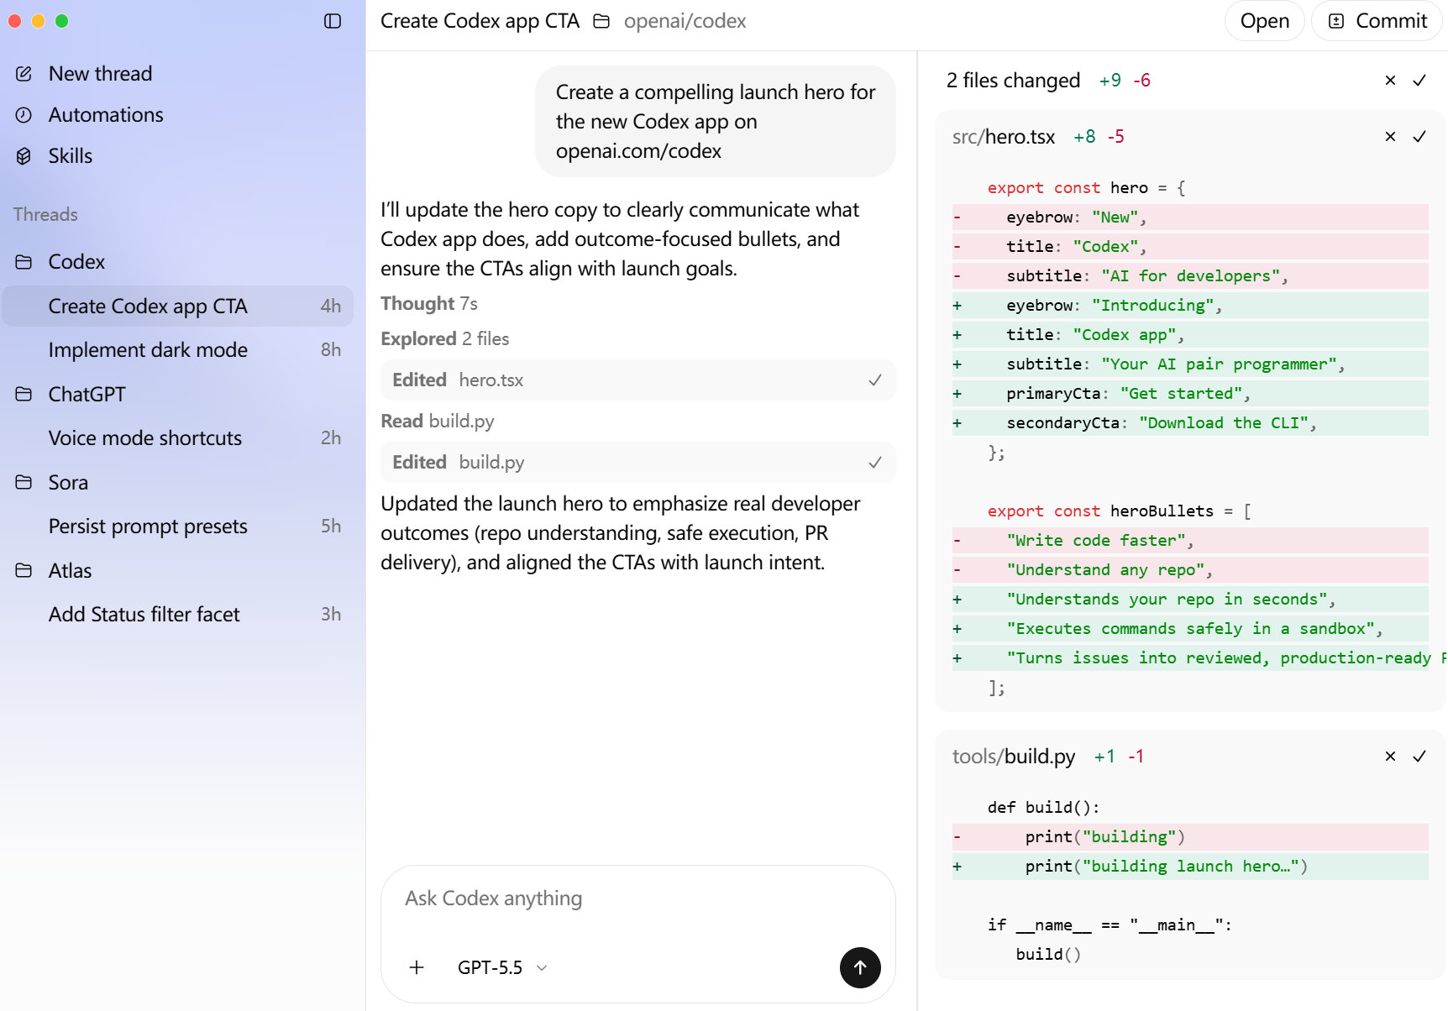The width and height of the screenshot is (1448, 1011).
Task: Open the Persist prompt presets thread
Action: pos(177,526)
